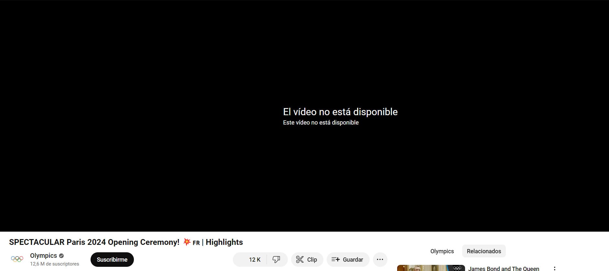Create a clip with the scissors icon
The image size is (609, 271).
tap(307, 259)
